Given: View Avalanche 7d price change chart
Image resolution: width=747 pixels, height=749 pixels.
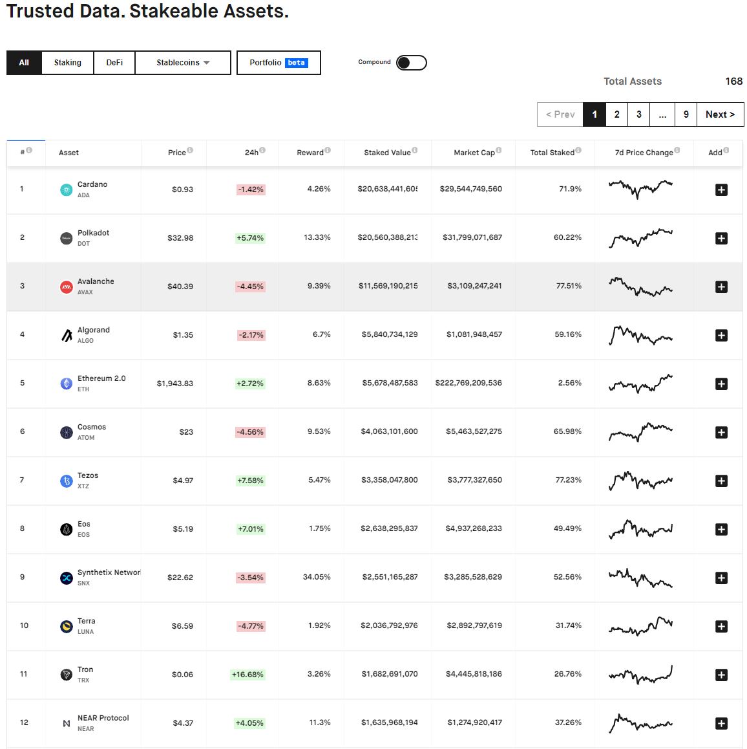Looking at the screenshot, I should point(640,287).
